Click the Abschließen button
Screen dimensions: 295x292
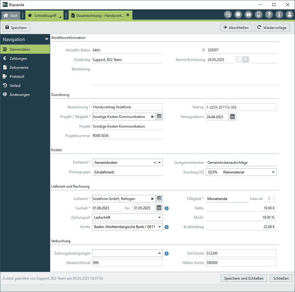pyautogui.click(x=236, y=28)
